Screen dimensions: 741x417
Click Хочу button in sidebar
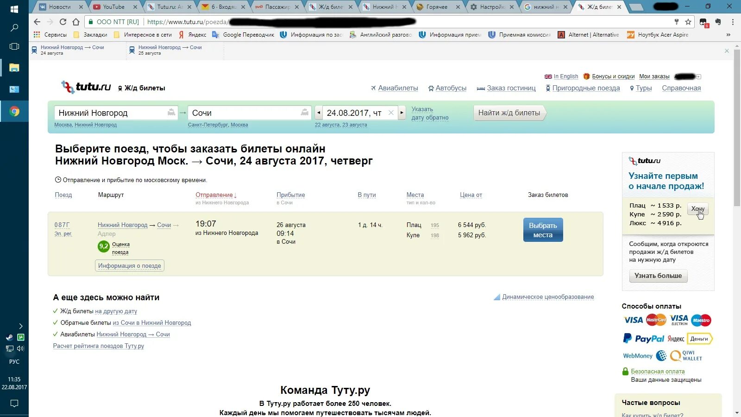(x=697, y=209)
